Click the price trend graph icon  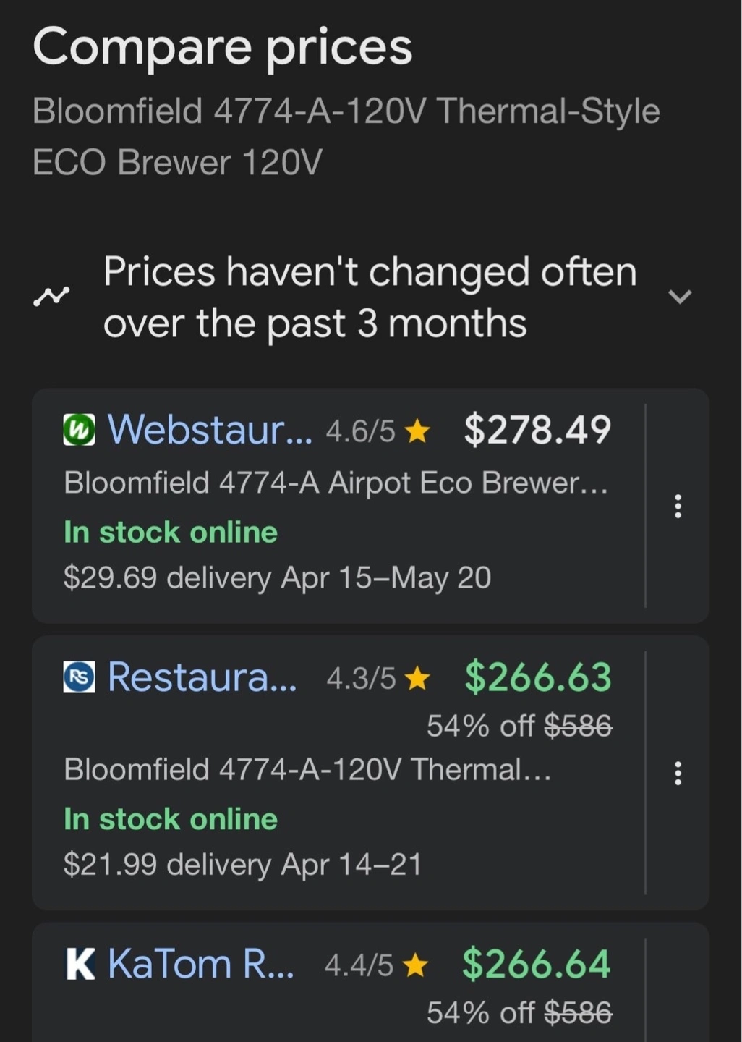51,297
